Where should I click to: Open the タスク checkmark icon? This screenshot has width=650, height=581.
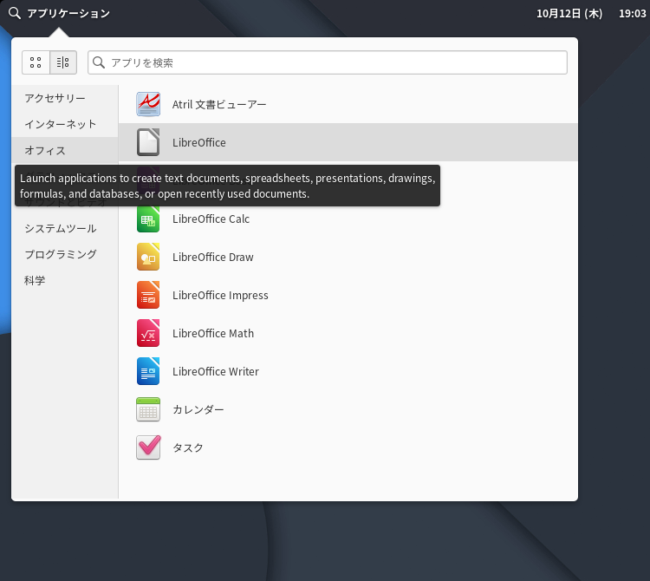(148, 447)
